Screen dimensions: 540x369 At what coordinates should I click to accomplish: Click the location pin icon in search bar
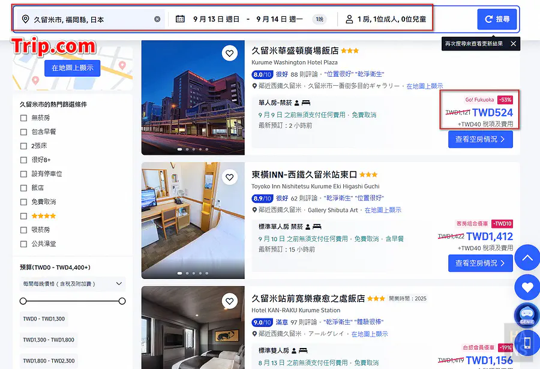click(25, 19)
